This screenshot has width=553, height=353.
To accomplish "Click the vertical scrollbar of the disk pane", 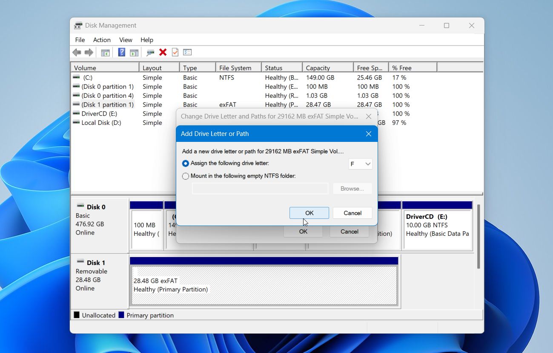I will point(479,237).
